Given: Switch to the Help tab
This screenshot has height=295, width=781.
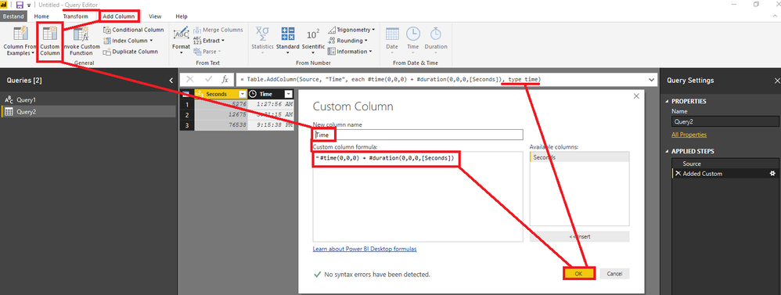Looking at the screenshot, I should (182, 16).
